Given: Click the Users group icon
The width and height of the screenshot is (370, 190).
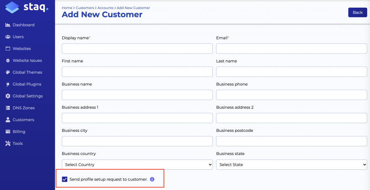Looking at the screenshot, I should (8, 37).
